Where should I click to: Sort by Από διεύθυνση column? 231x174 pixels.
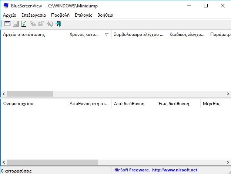click(x=134, y=104)
